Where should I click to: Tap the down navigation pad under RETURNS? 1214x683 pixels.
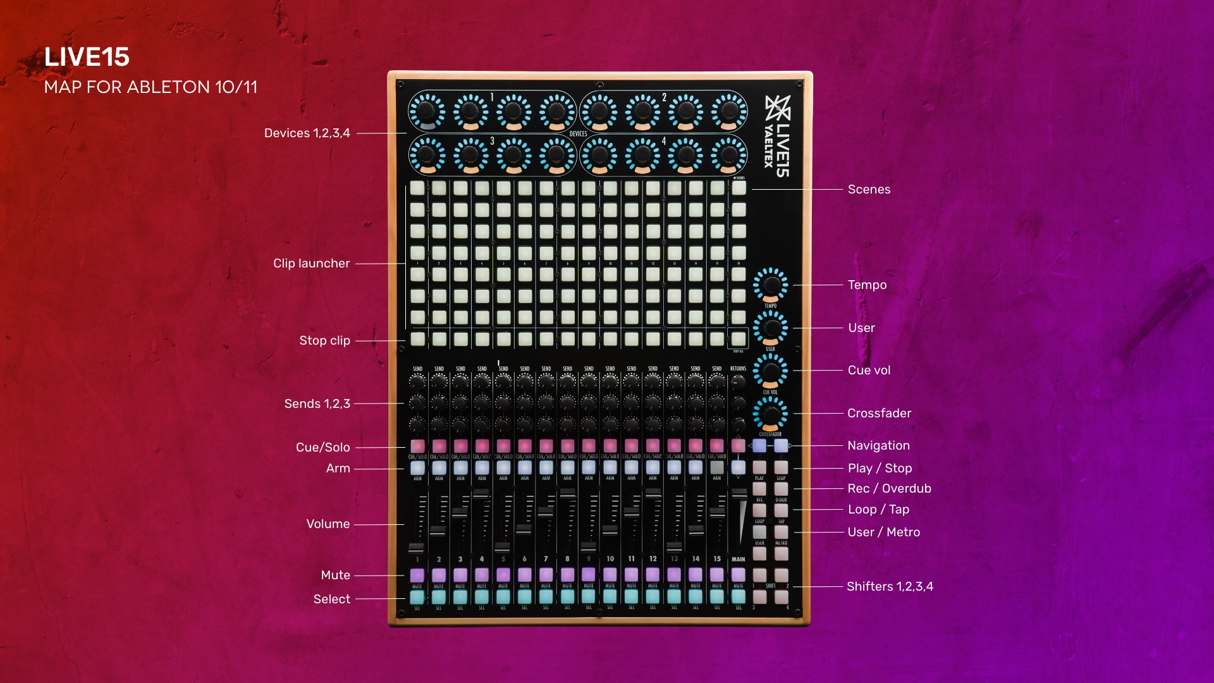739,467
